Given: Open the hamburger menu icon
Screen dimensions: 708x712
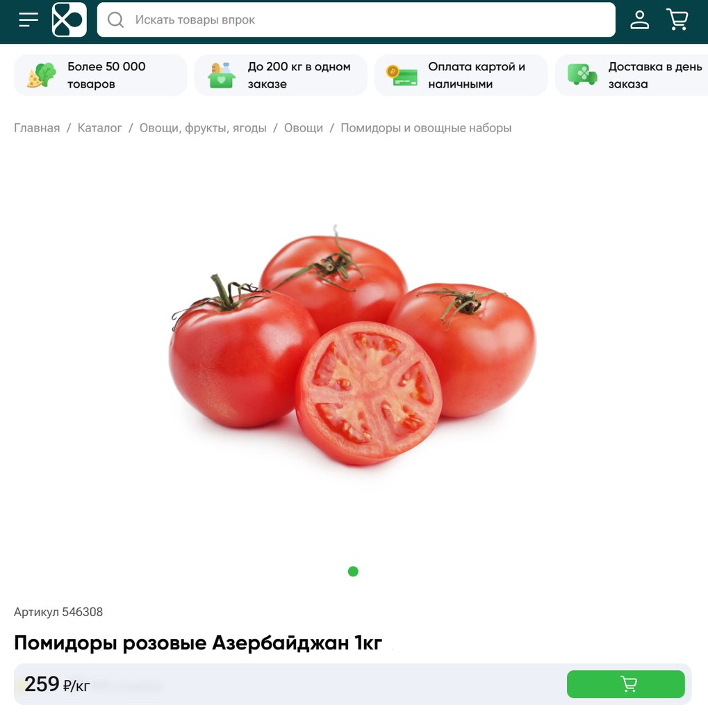Looking at the screenshot, I should coord(28,20).
